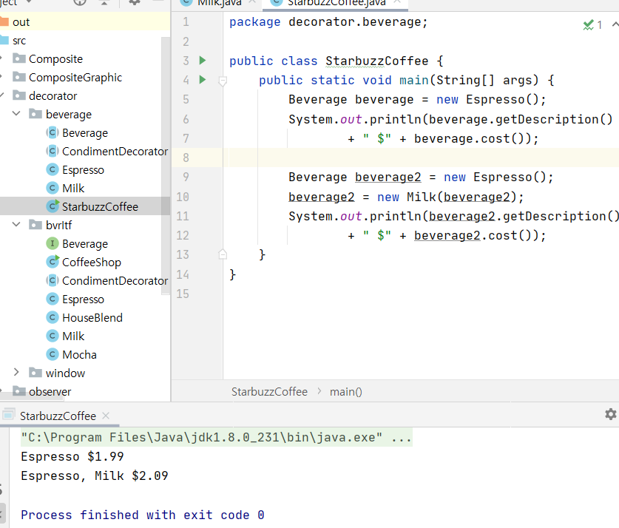619x528 pixels.
Task: Open Espresso under beverage package
Action: (83, 169)
